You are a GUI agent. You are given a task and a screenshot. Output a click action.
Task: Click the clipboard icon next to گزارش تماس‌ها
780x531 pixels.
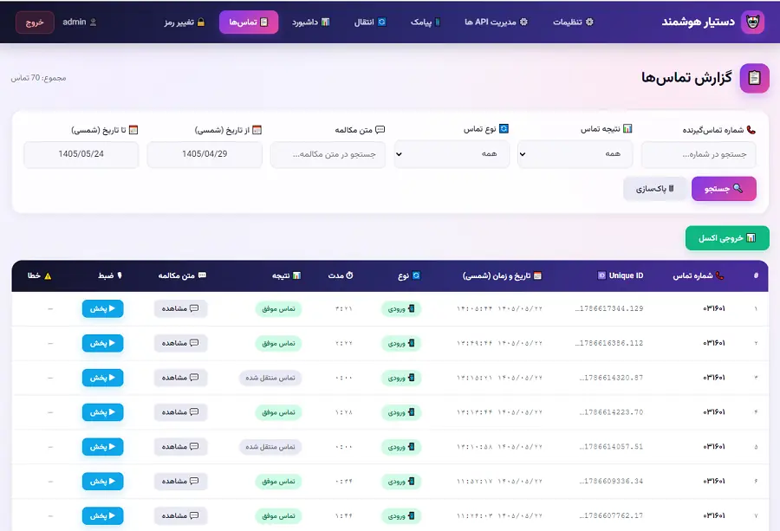(x=754, y=78)
